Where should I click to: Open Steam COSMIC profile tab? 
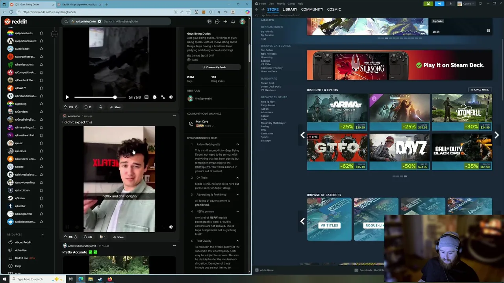pyautogui.click(x=334, y=9)
